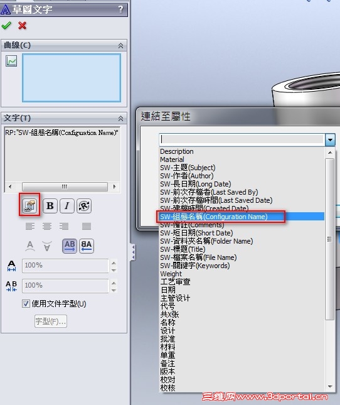The image size is (340, 405).
Task: Flip text vertically with the upside-down A icon
Action: (x=47, y=246)
